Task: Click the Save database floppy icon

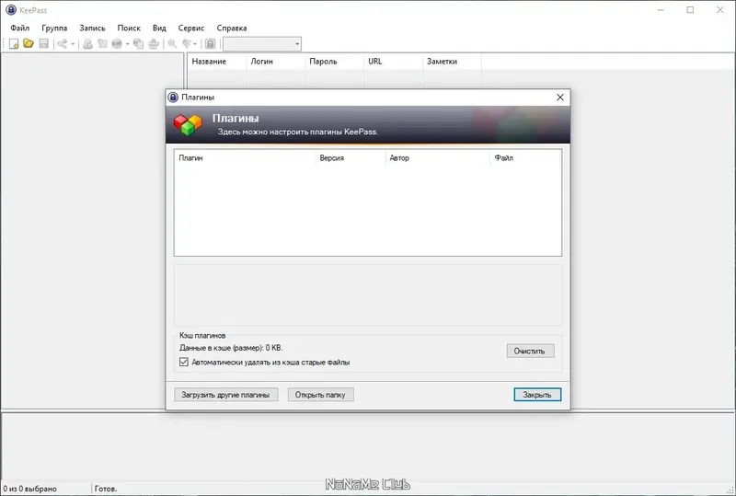Action: pos(43,43)
